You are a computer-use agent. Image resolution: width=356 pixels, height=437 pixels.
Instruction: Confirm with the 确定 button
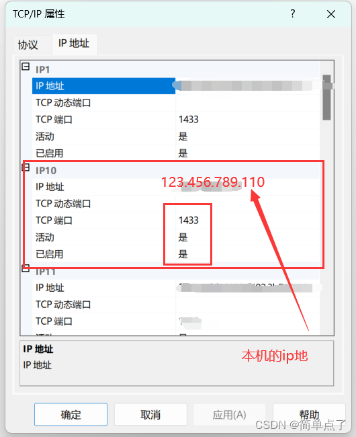pos(71,414)
